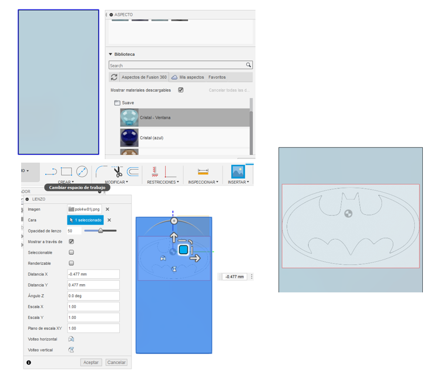Click the up arrow on the canvas manipulator
The height and width of the screenshot is (374, 434).
[x=174, y=237]
